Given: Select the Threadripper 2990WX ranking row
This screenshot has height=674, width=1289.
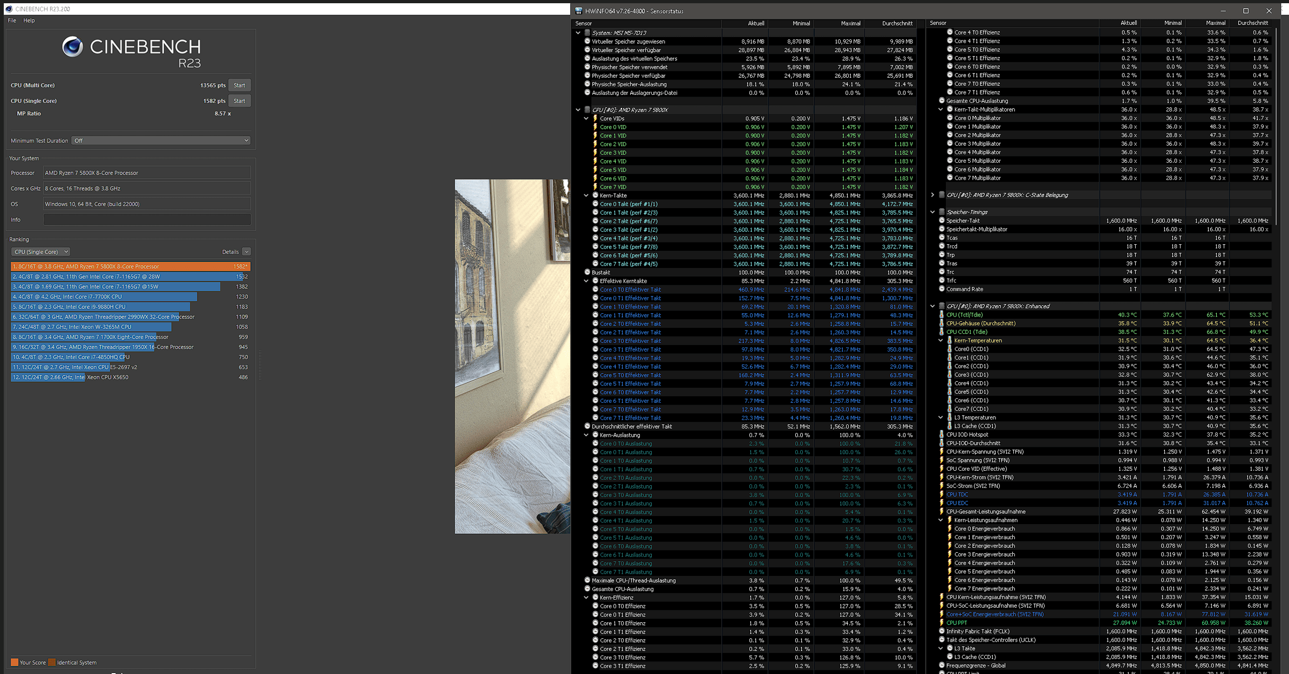Looking at the screenshot, I should (130, 317).
